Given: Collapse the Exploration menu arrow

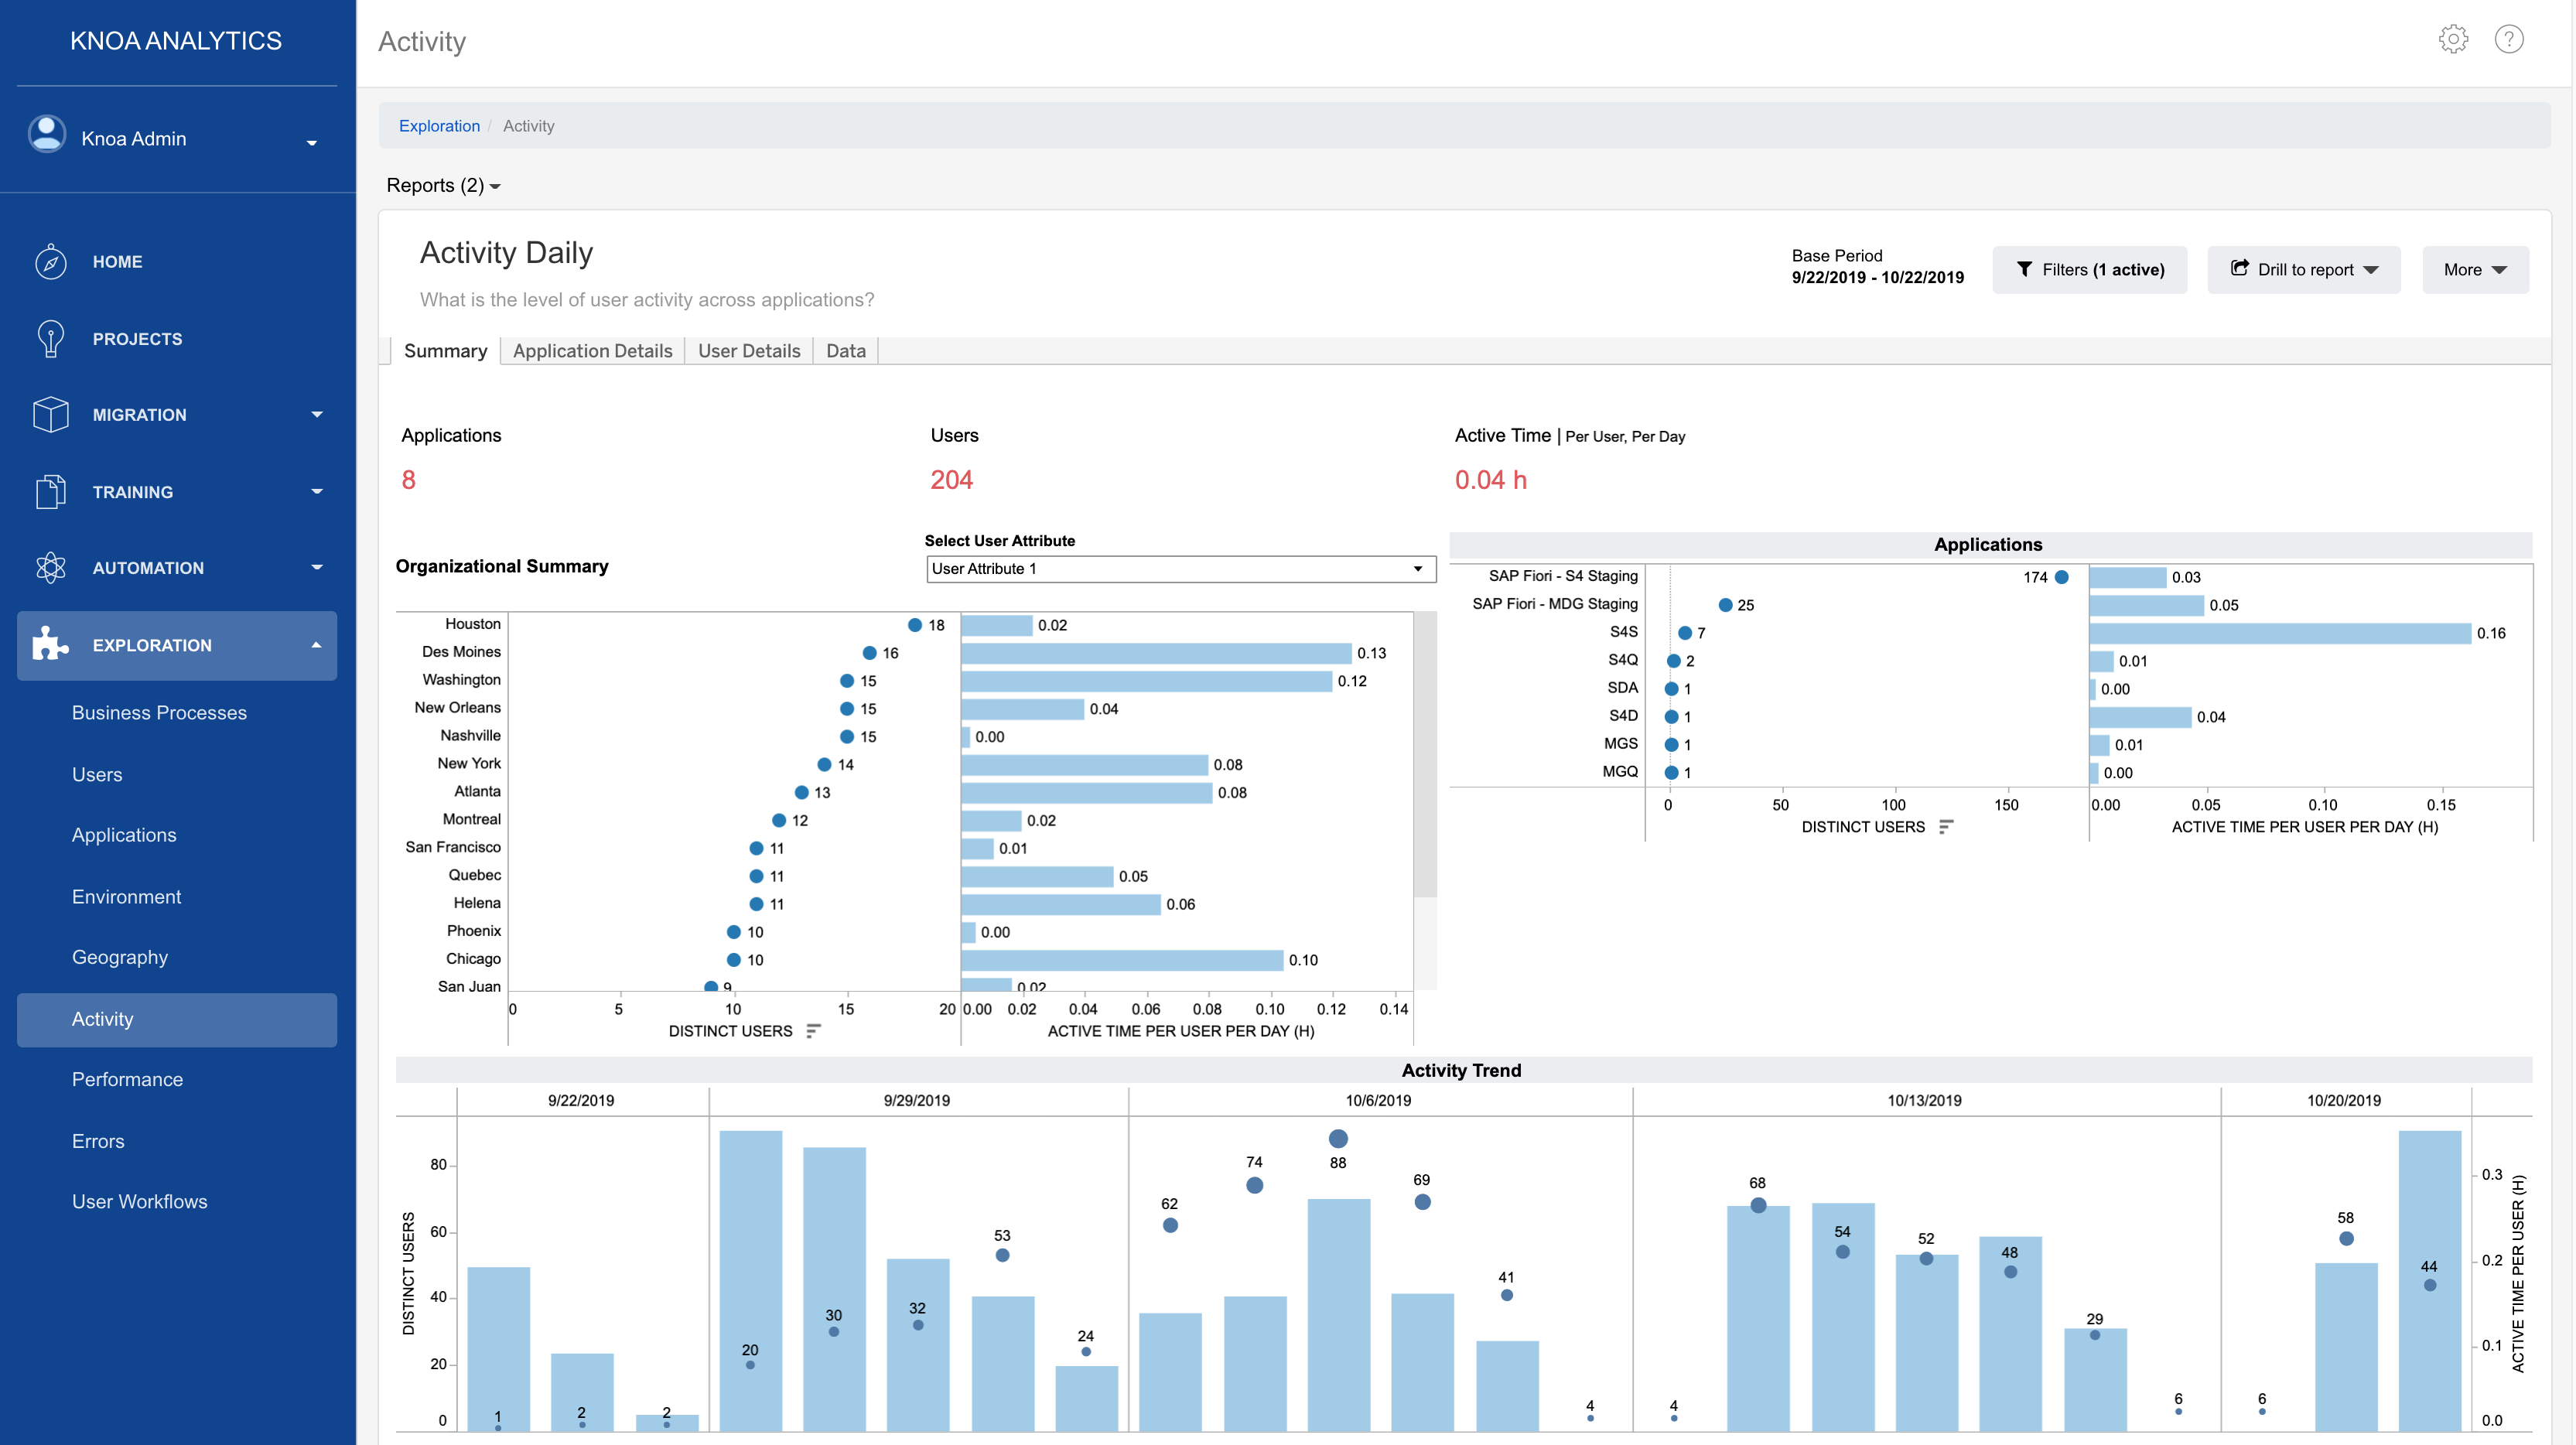Looking at the screenshot, I should [x=317, y=645].
